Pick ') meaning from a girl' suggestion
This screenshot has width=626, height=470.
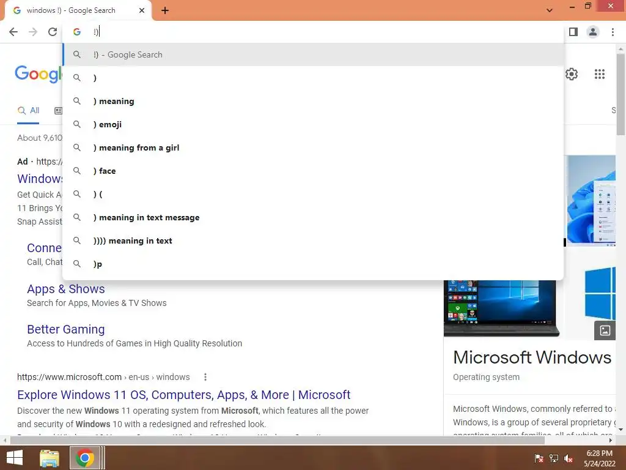tap(313, 147)
